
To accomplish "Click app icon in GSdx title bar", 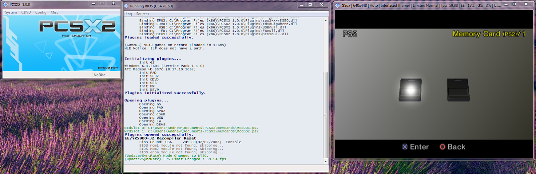I will pos(337,5).
